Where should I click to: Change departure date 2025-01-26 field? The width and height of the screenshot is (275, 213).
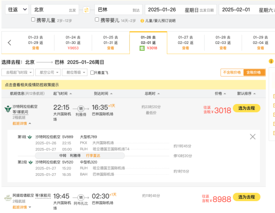pos(181,10)
